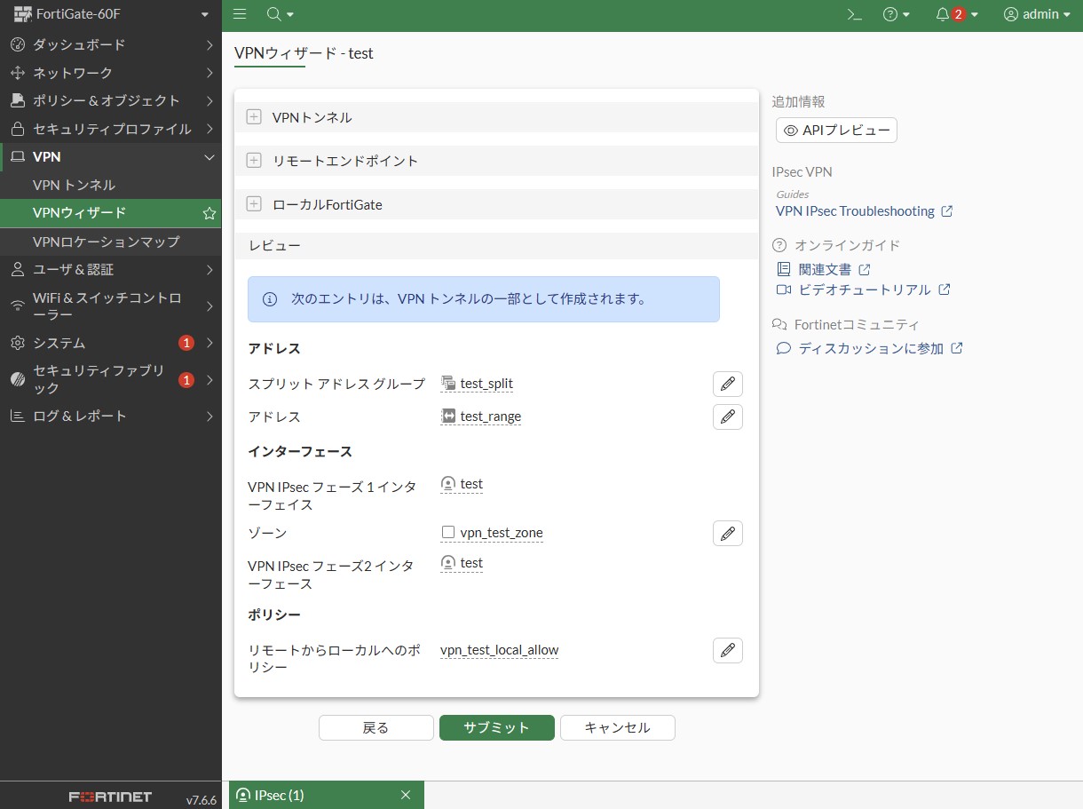Open VPN IPsec Troubleshooting link
The width and height of the screenshot is (1083, 809).
click(855, 211)
